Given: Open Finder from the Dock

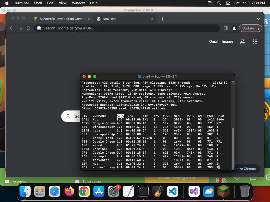Looking at the screenshot, I should click(25, 191).
